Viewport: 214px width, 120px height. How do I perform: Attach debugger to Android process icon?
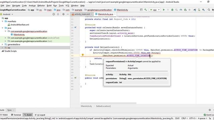click(x=185, y=10)
